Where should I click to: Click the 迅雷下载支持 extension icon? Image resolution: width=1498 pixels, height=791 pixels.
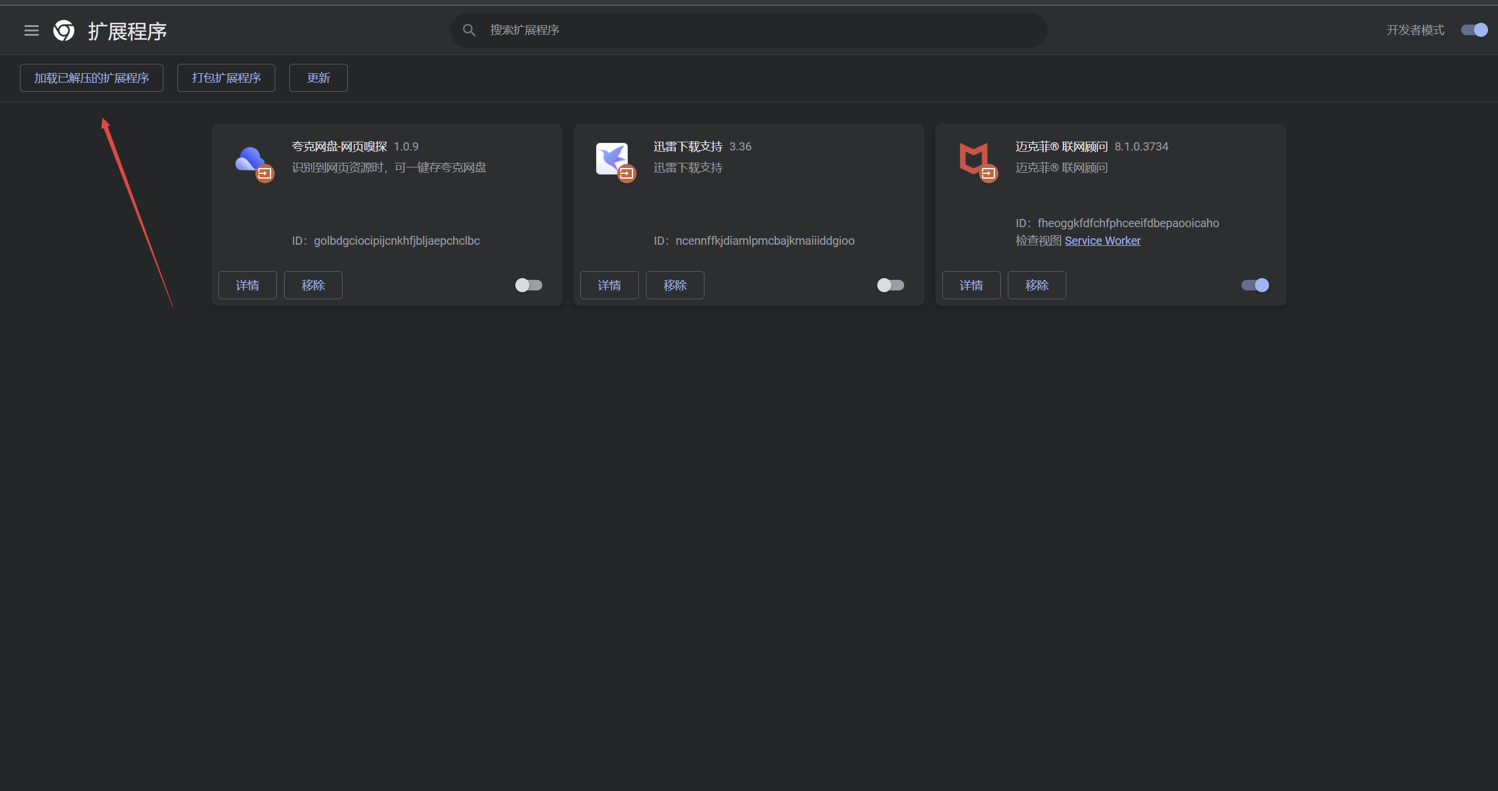(x=613, y=160)
